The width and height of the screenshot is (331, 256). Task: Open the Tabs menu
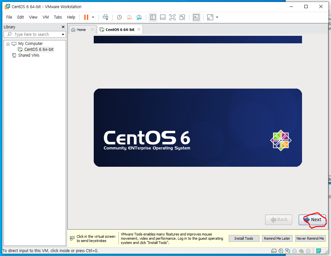point(58,17)
